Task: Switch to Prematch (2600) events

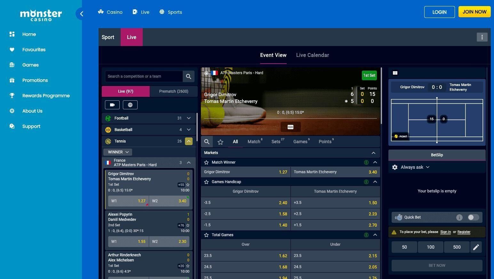Action: (174, 91)
